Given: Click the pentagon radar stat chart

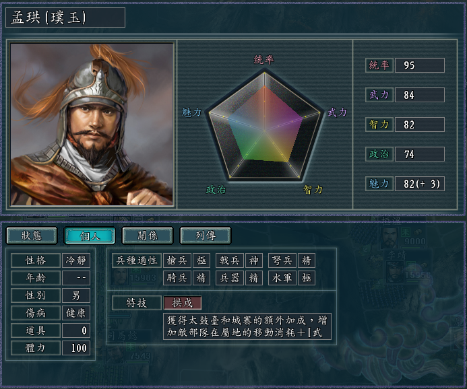Looking at the screenshot, I should [264, 126].
